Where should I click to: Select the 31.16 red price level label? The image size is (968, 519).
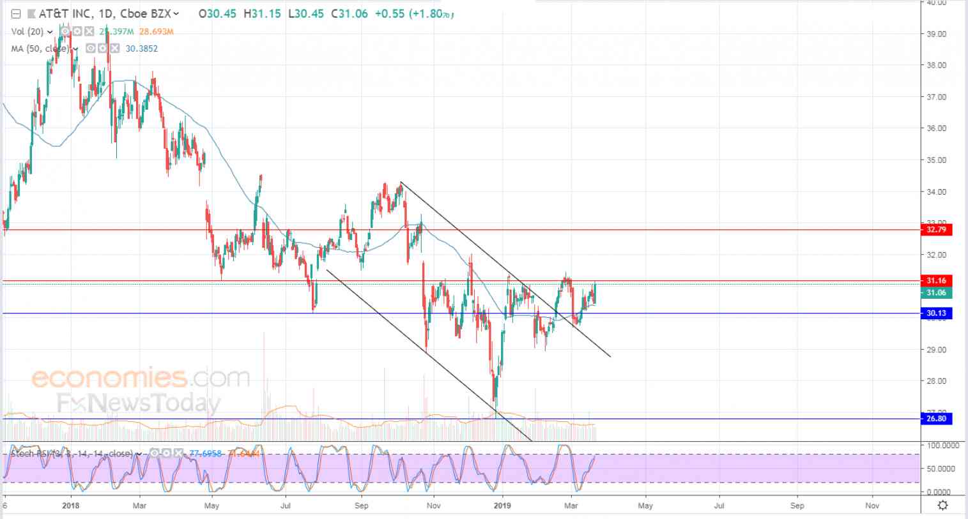click(936, 280)
